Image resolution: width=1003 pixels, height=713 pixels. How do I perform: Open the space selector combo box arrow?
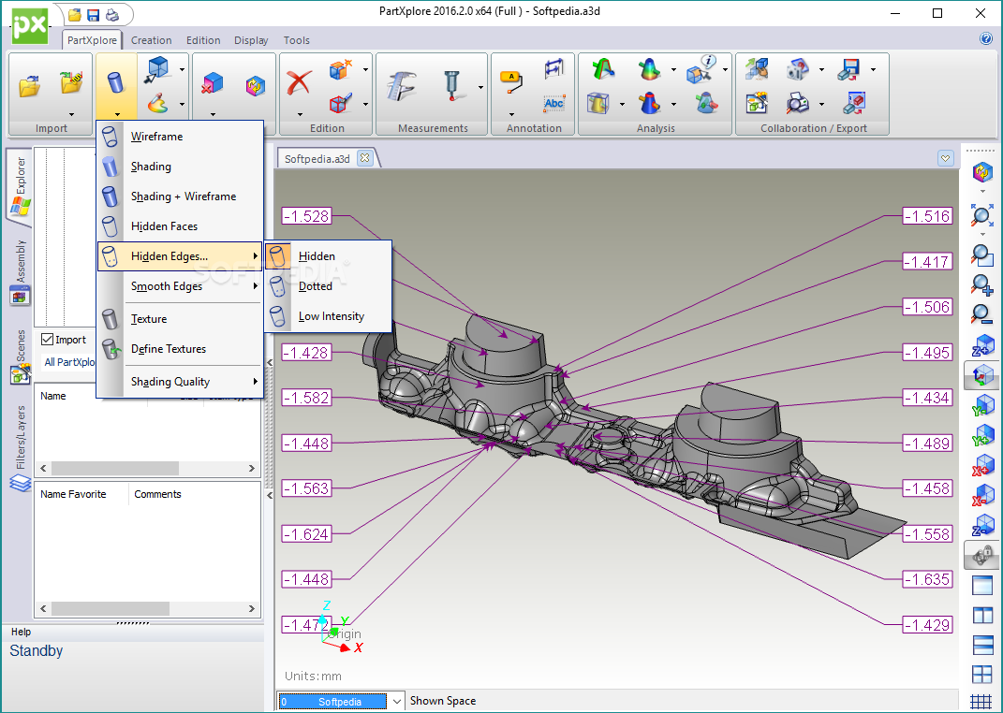coord(396,702)
